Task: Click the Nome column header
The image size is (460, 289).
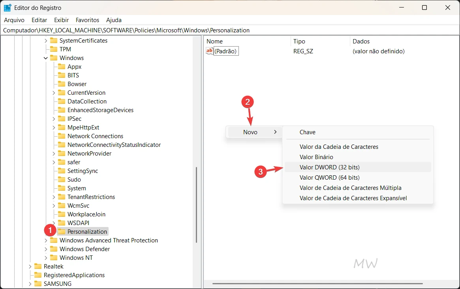Action: (x=215, y=41)
